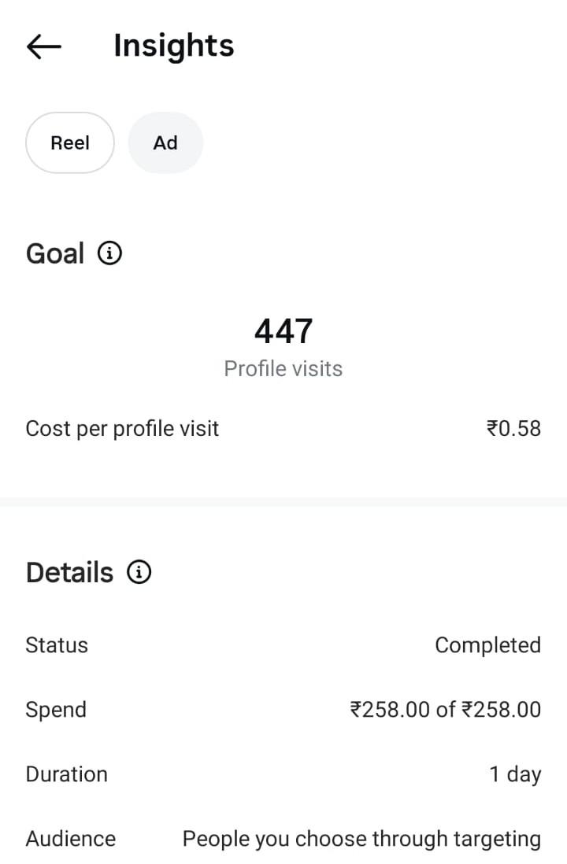Image resolution: width=567 pixels, height=864 pixels.
Task: Tap the back arrow icon
Action: (44, 47)
